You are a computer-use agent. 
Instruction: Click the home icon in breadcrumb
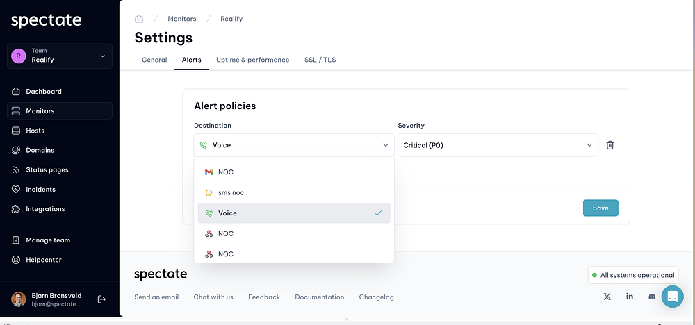139,19
